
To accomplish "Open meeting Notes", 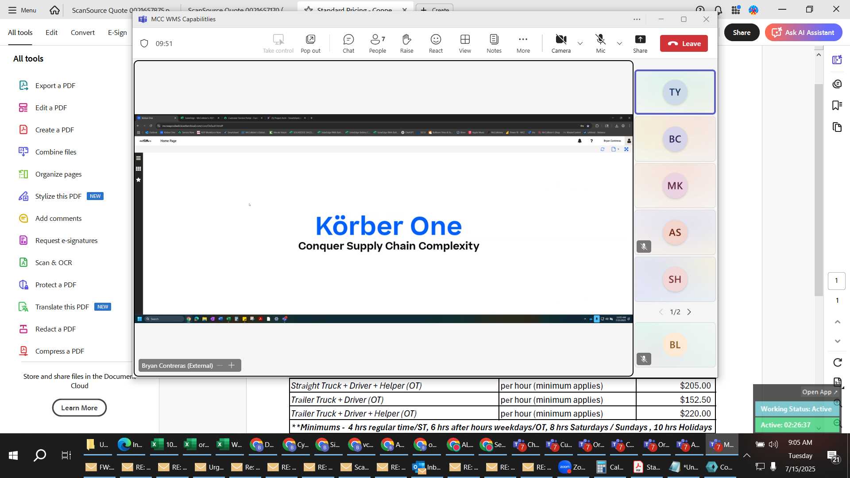I will coord(494,43).
